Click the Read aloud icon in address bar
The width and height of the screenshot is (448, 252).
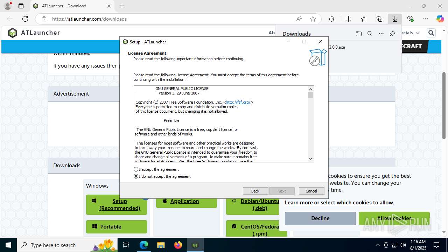click(x=299, y=19)
